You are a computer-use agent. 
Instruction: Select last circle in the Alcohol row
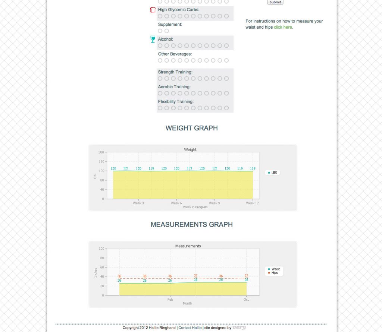[x=226, y=45]
